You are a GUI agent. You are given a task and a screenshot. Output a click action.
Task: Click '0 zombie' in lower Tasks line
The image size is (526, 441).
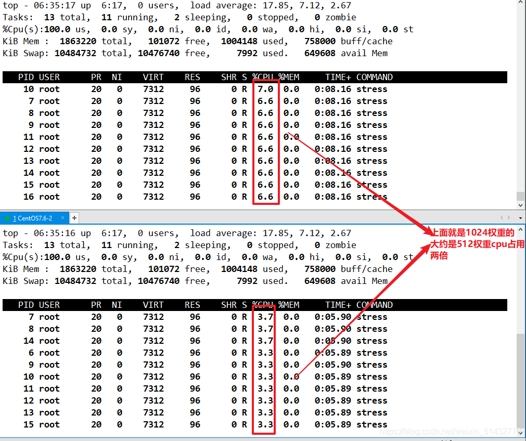click(335, 245)
